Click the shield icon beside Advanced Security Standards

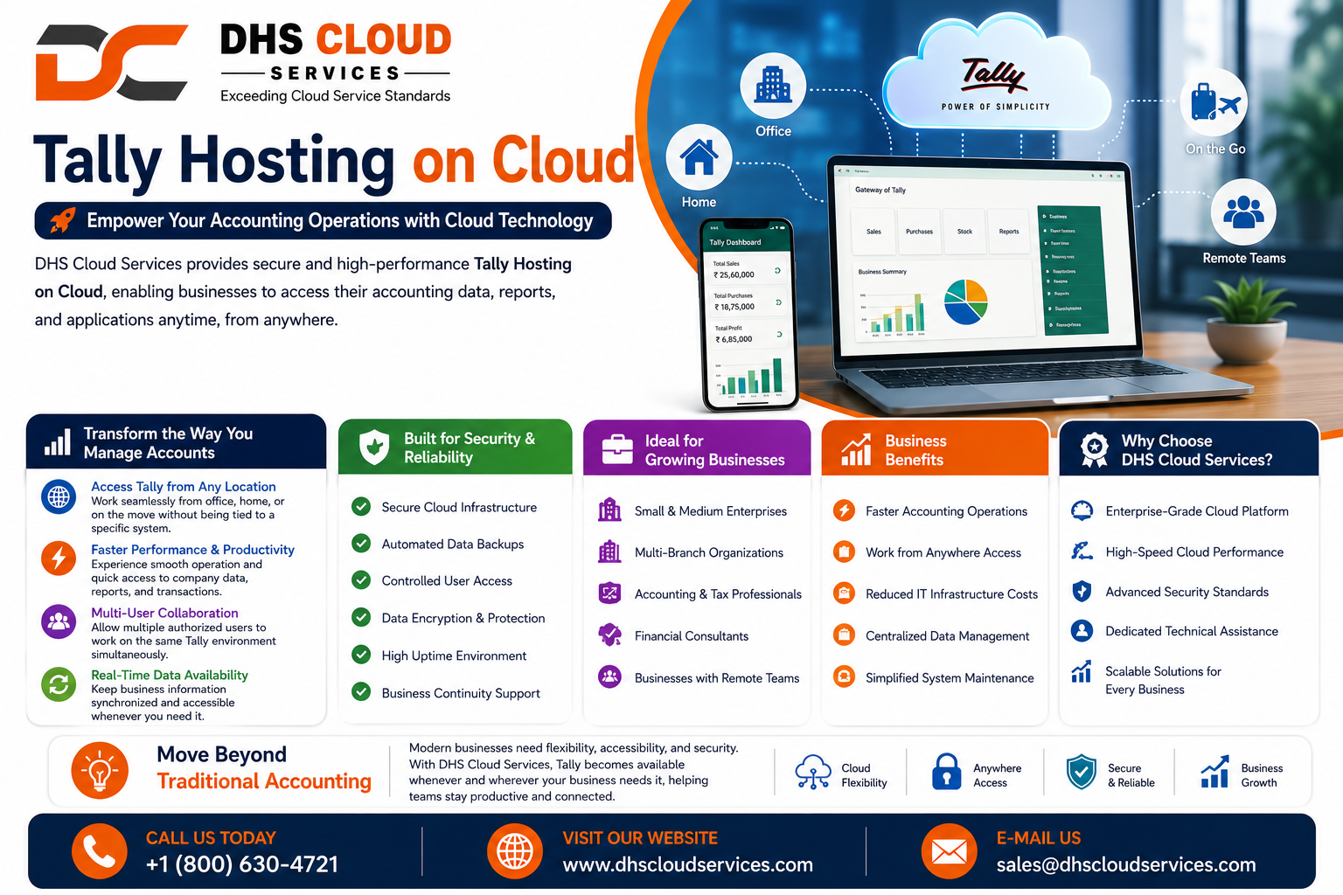point(1082,591)
